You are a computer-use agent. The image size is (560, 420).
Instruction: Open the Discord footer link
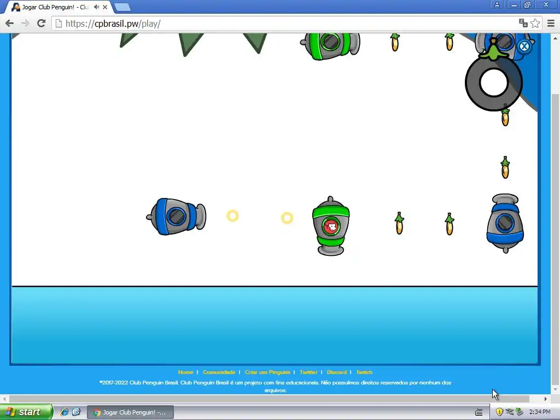coord(337,372)
